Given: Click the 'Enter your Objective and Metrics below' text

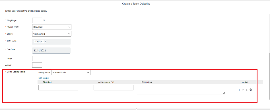Looking at the screenshot, I should (x=26, y=11).
